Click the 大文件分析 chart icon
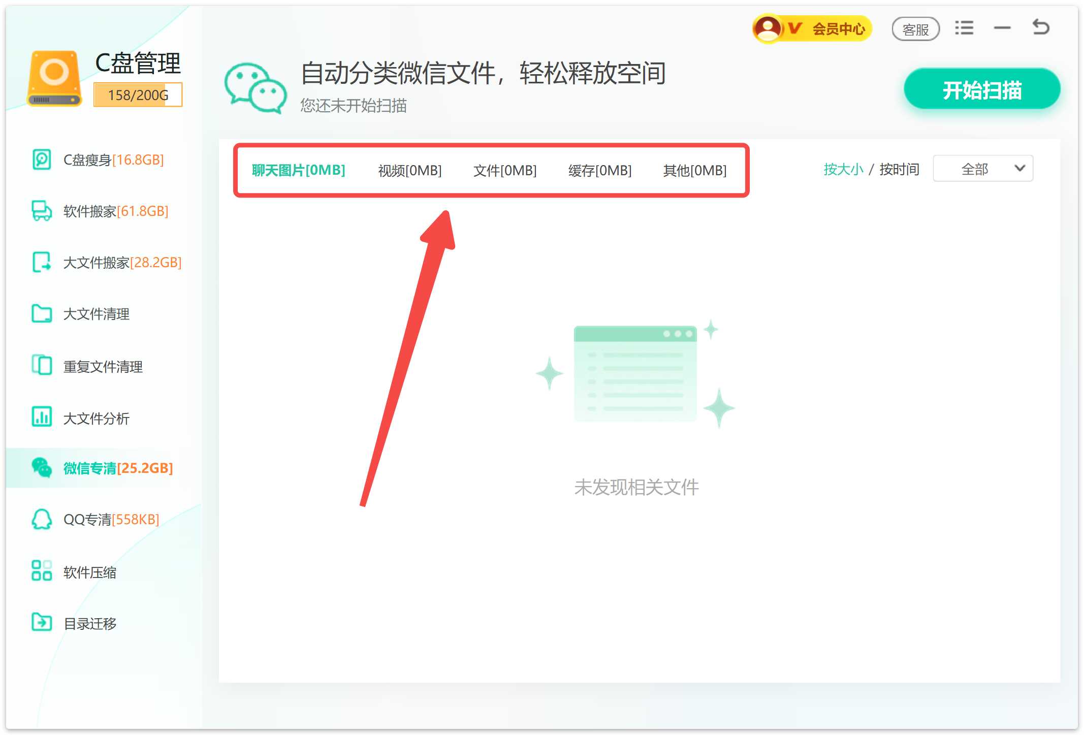 click(42, 417)
